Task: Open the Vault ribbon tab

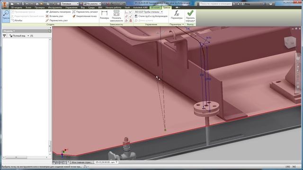Action: 127,8
